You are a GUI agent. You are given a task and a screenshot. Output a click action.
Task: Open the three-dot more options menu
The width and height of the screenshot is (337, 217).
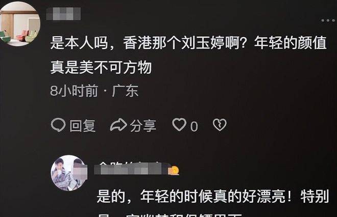pyautogui.click(x=328, y=20)
